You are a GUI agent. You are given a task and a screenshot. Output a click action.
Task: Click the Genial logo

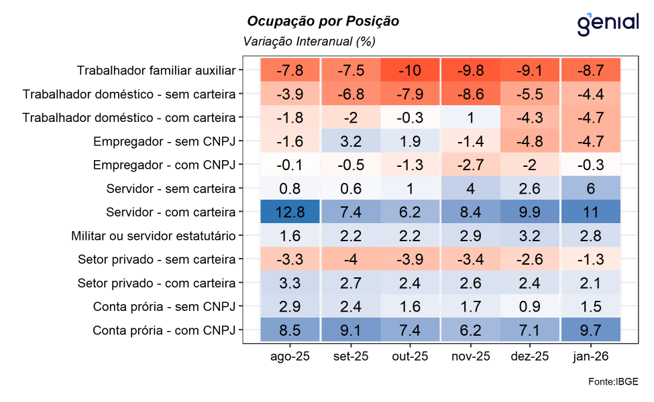tap(607, 23)
